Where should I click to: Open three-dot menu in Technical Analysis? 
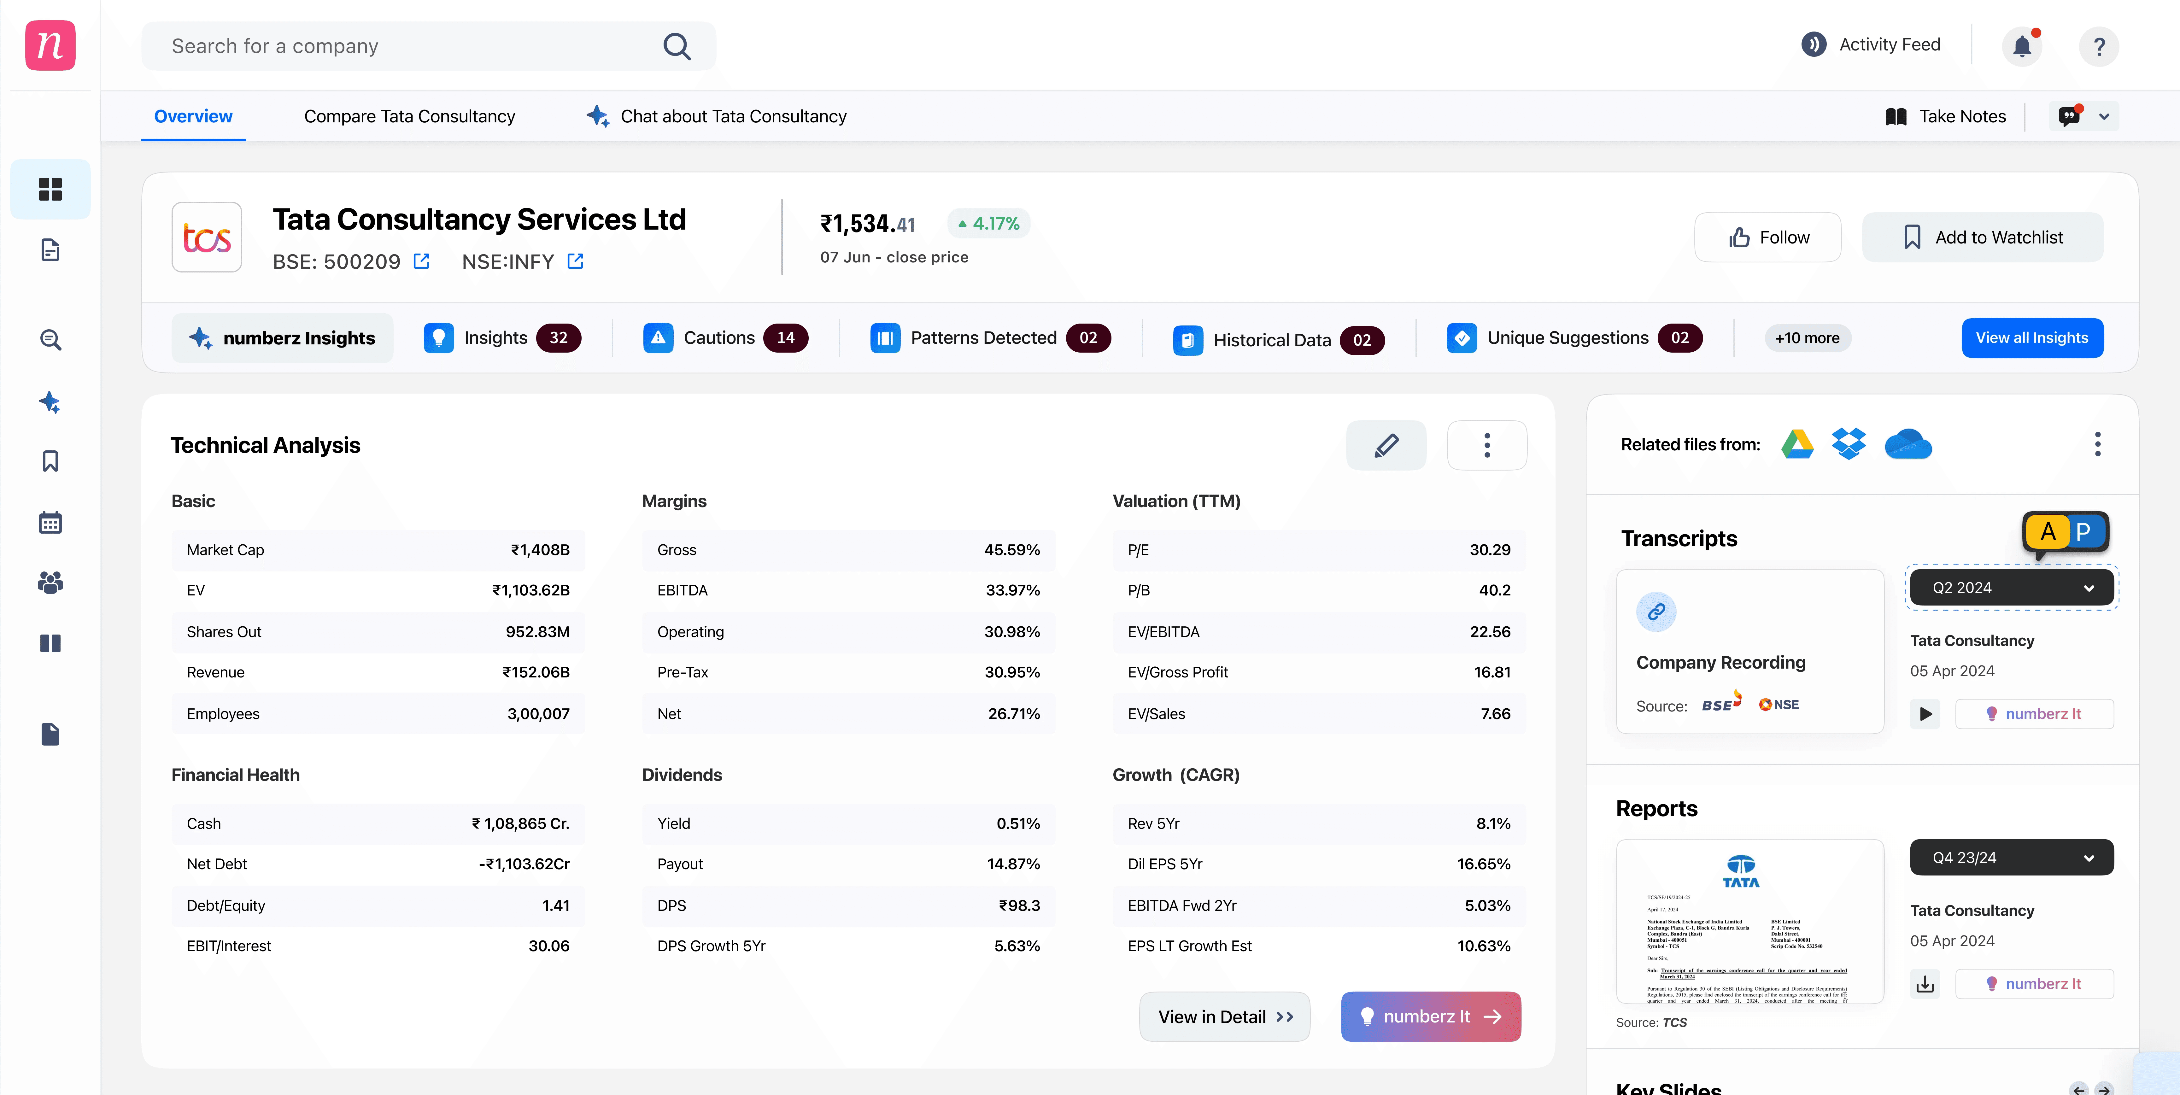coord(1487,445)
